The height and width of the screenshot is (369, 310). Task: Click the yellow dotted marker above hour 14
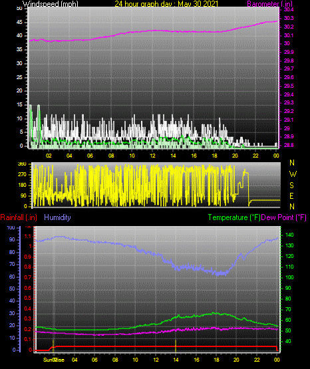(x=176, y=346)
